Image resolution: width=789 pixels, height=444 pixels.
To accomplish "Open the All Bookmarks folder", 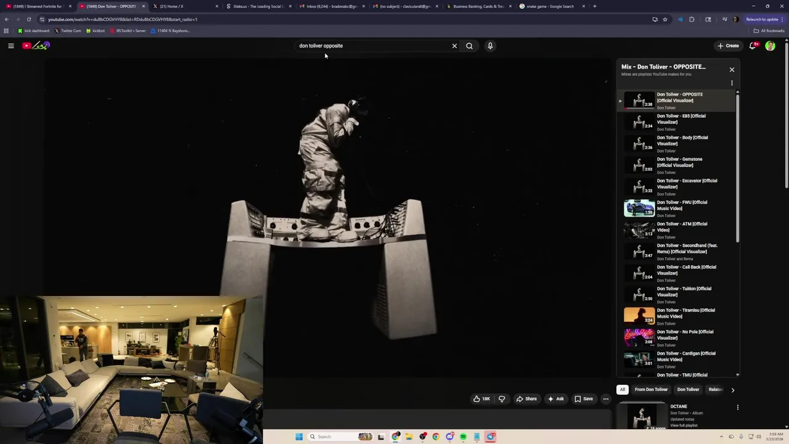I will click(769, 31).
